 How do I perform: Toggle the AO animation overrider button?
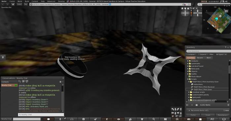[212, 119]
